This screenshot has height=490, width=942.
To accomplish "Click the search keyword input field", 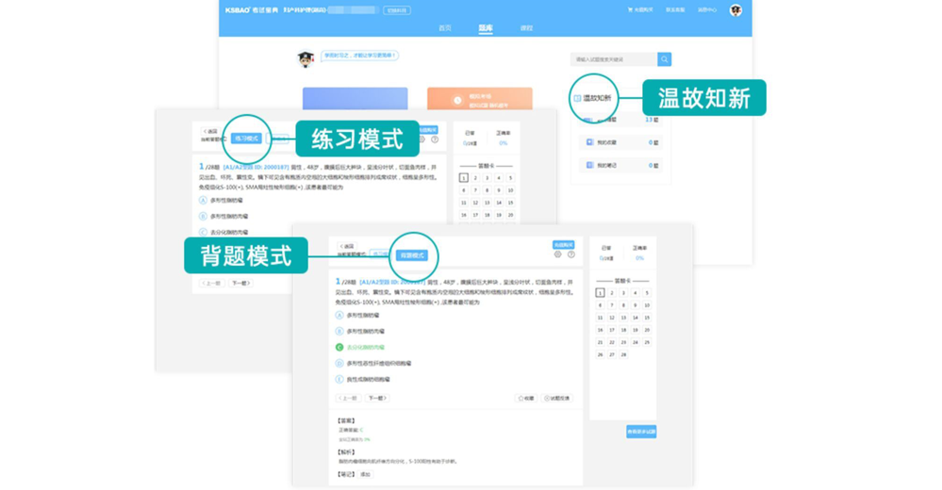I will [x=613, y=59].
